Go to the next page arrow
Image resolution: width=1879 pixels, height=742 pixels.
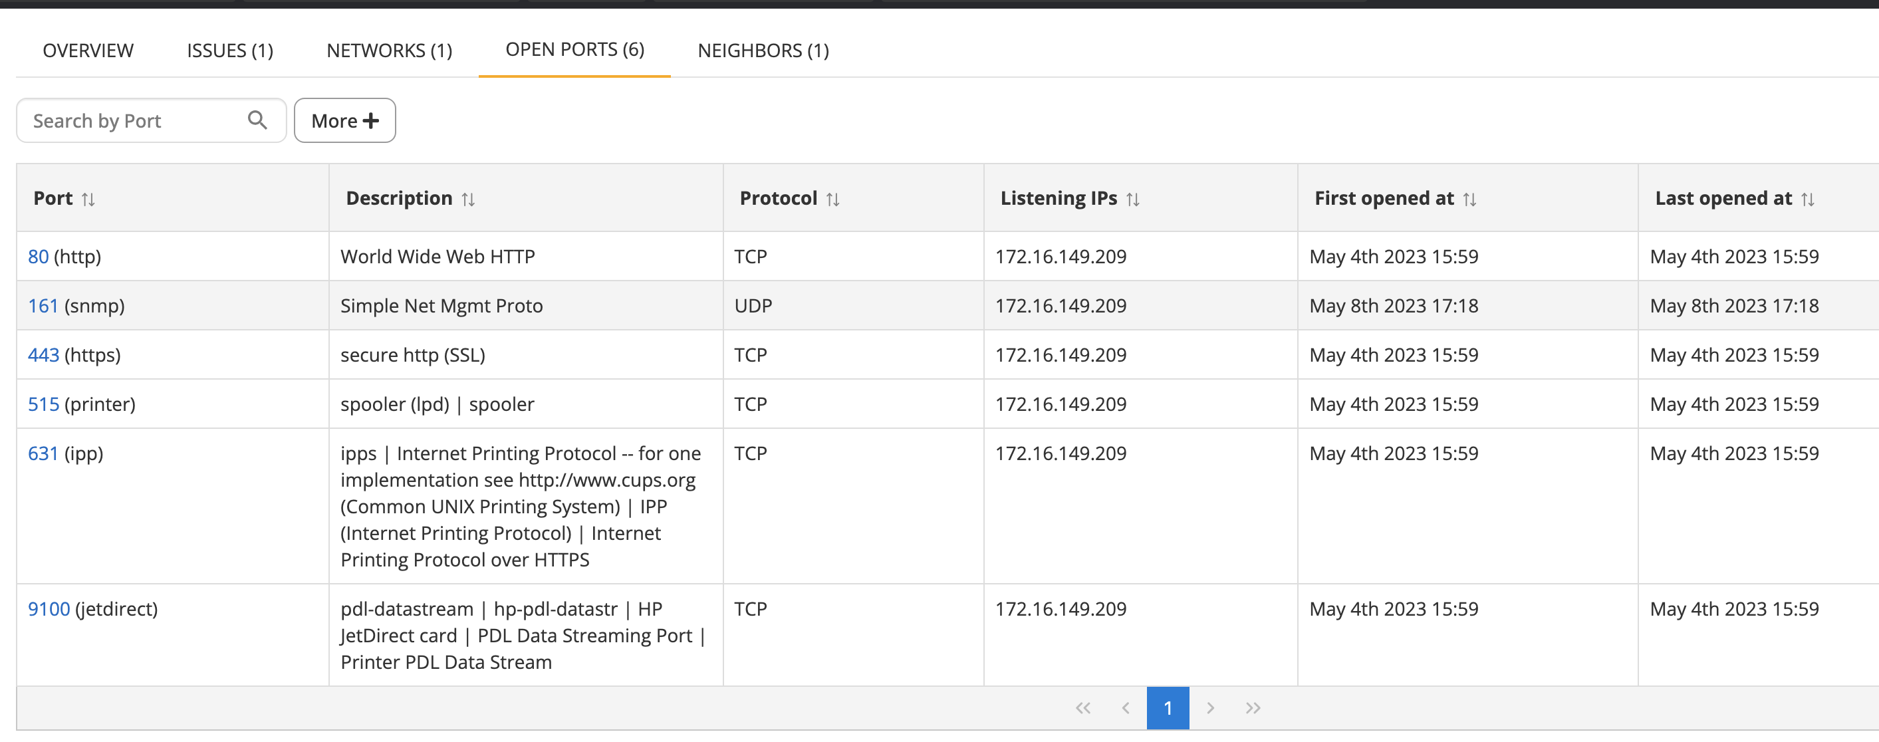[x=1210, y=707]
